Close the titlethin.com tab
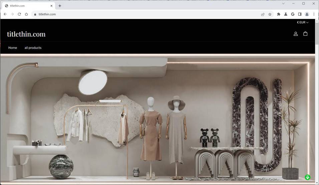The image size is (319, 185). (51, 6)
